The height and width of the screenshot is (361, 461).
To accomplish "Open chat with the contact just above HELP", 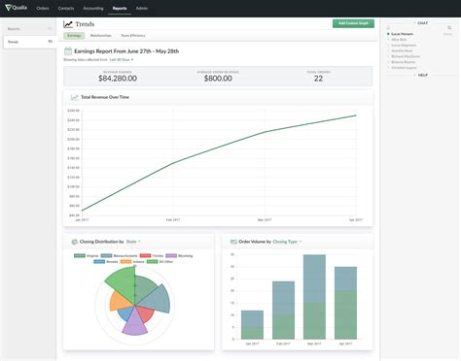I will point(404,68).
